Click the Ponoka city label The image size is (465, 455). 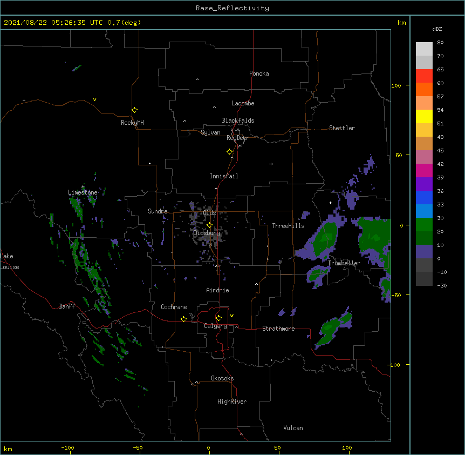click(x=259, y=73)
